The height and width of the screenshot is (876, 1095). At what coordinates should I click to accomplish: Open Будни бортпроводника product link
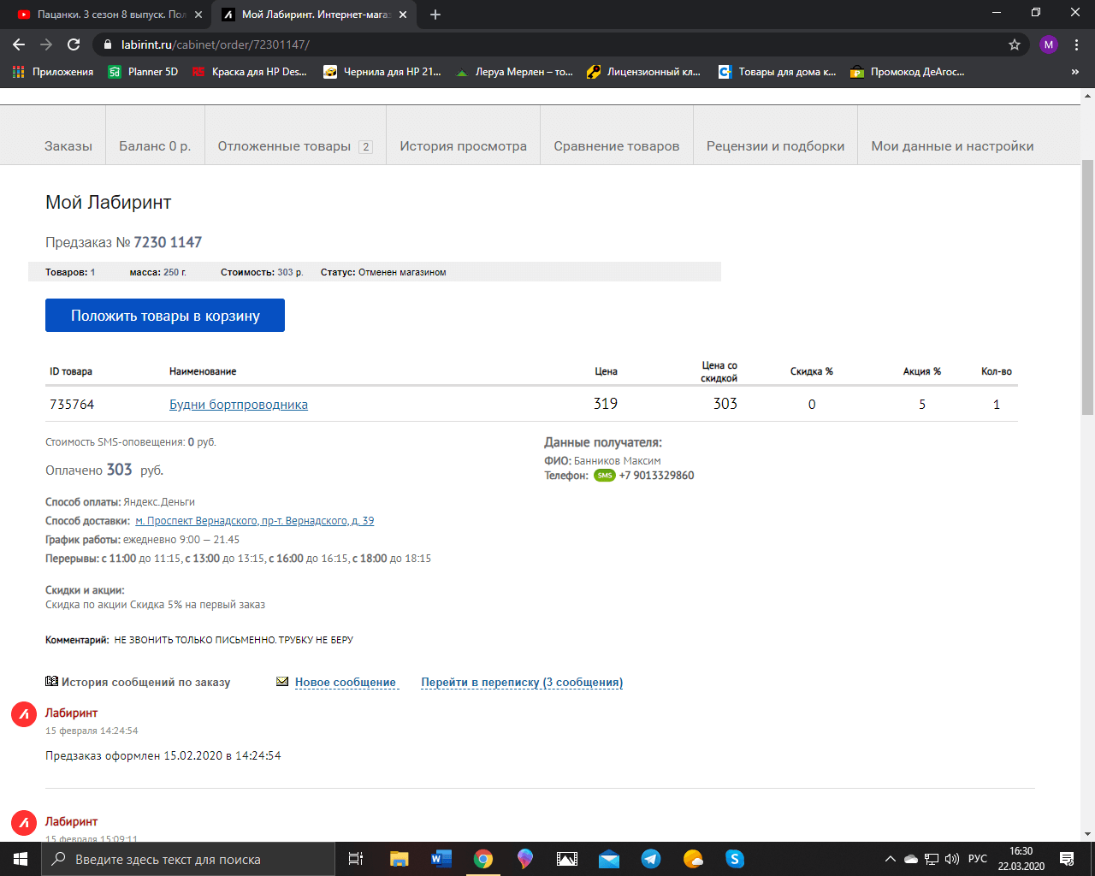click(x=239, y=405)
